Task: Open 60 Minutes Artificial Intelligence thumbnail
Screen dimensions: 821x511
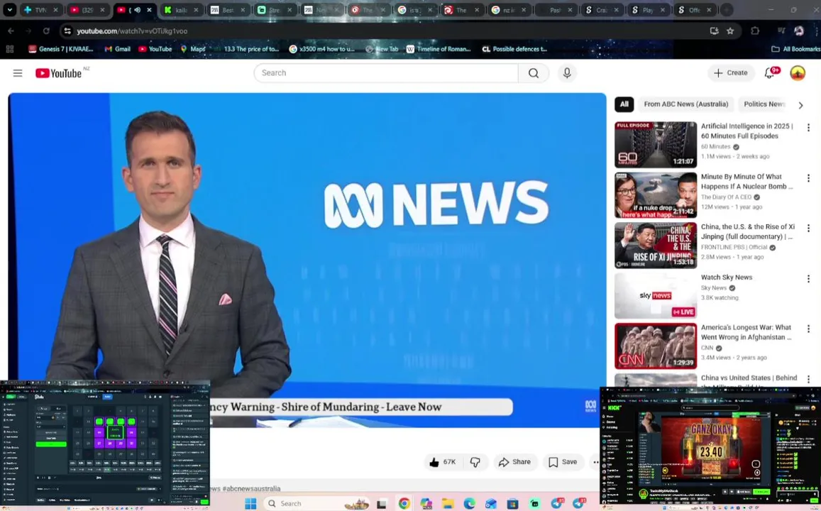Action: pos(656,145)
